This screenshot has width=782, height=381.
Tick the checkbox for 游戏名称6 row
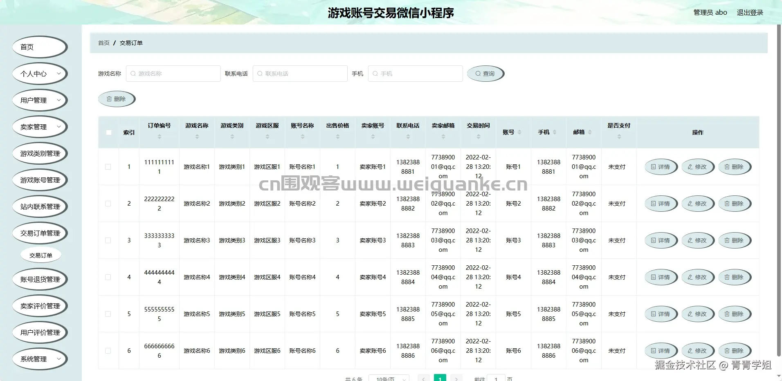[x=108, y=351]
